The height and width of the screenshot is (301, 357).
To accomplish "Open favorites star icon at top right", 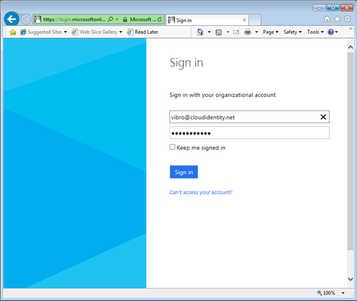I will (337, 19).
